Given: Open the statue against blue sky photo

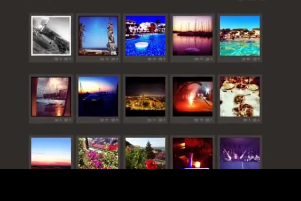Looking at the screenshot, I should pyautogui.click(x=98, y=35).
